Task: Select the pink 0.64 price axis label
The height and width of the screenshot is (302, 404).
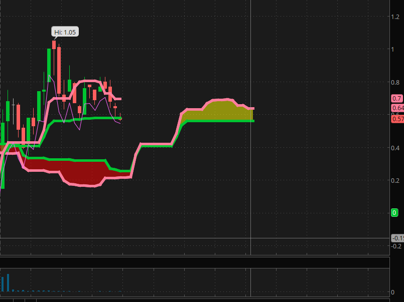Action: (x=397, y=108)
